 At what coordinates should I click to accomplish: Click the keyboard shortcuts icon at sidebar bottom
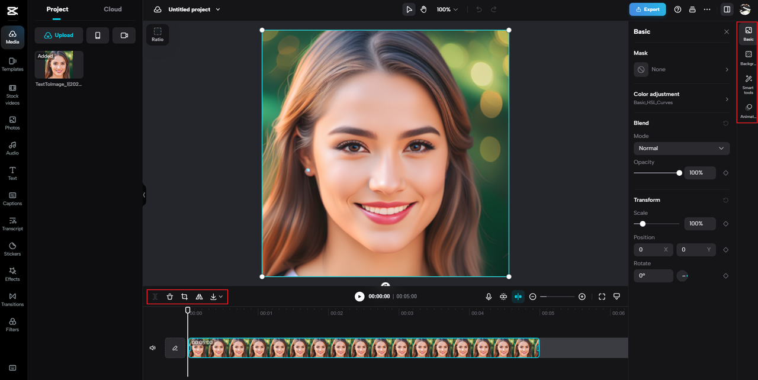click(x=12, y=368)
